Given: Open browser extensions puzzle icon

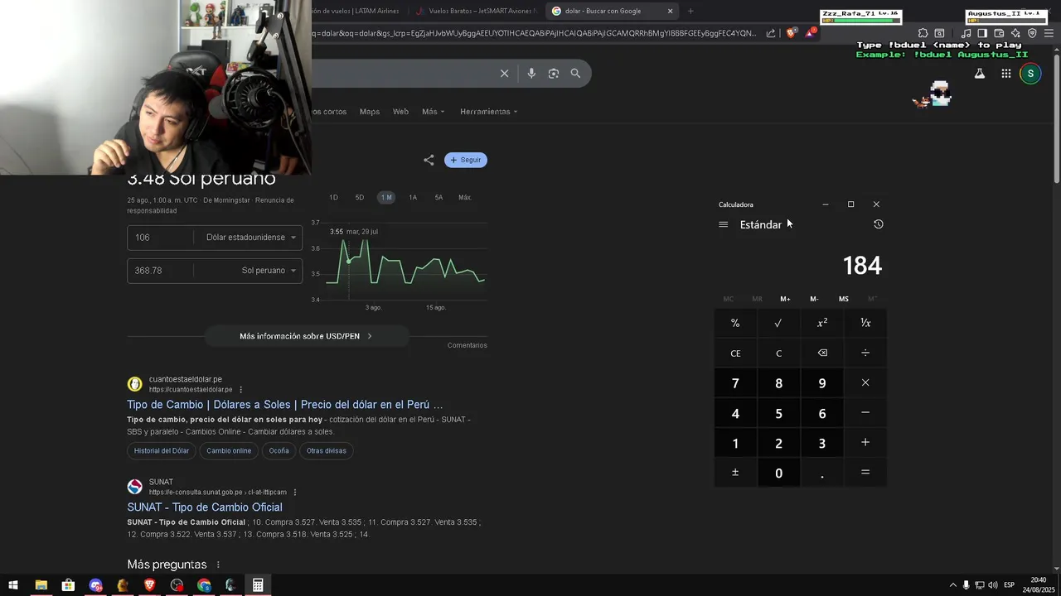Looking at the screenshot, I should (923, 33).
